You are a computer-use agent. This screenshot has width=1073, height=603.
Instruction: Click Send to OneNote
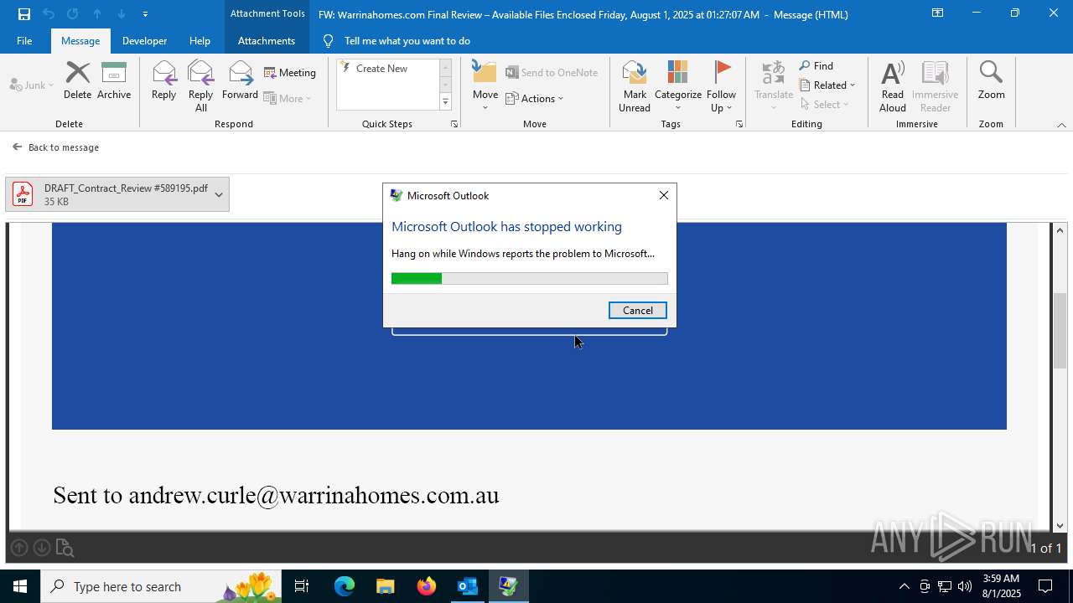point(552,73)
